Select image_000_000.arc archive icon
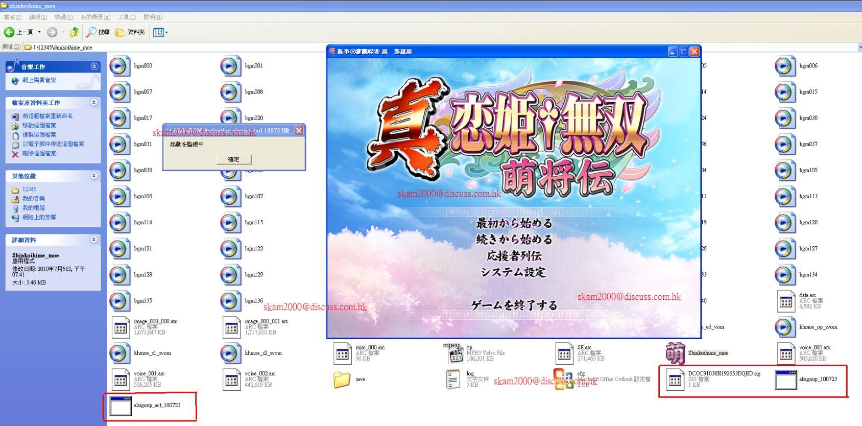Viewport: 862px width, 426px height. (x=121, y=327)
